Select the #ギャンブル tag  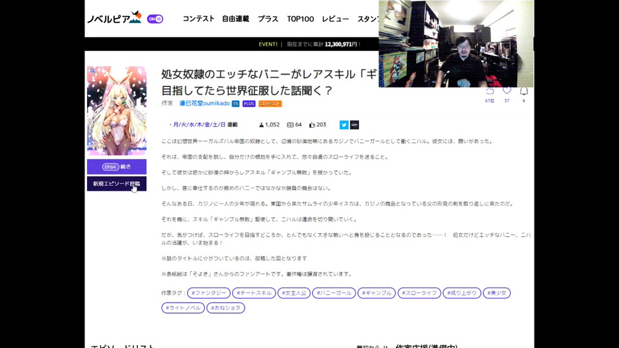[x=377, y=293]
